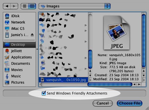Go back with the left arrow button
Image resolution: width=149 pixels, height=110 pixels.
(x=7, y=6)
